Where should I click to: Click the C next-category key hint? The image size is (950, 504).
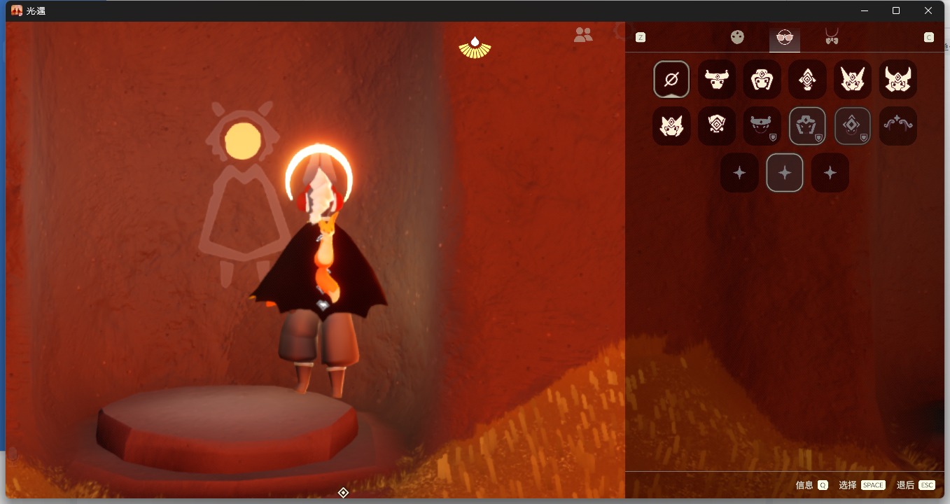[929, 37]
